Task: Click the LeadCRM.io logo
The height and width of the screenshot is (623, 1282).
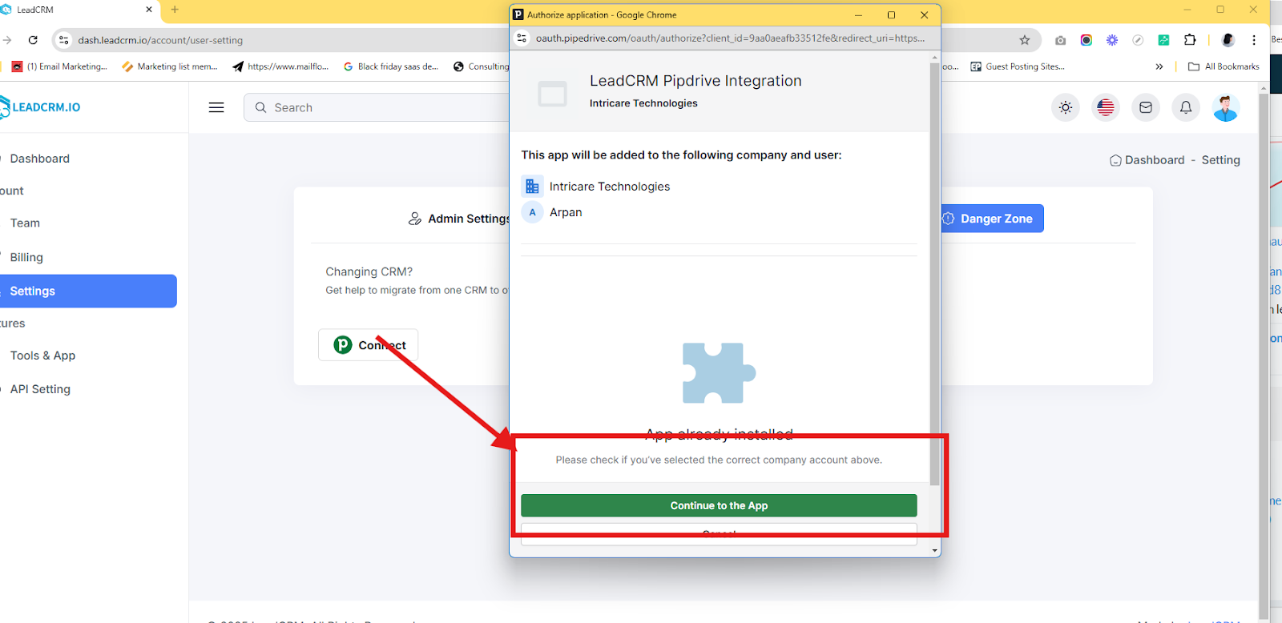Action: coord(40,107)
